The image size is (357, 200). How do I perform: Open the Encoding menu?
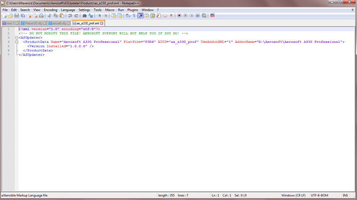[x=50, y=10]
